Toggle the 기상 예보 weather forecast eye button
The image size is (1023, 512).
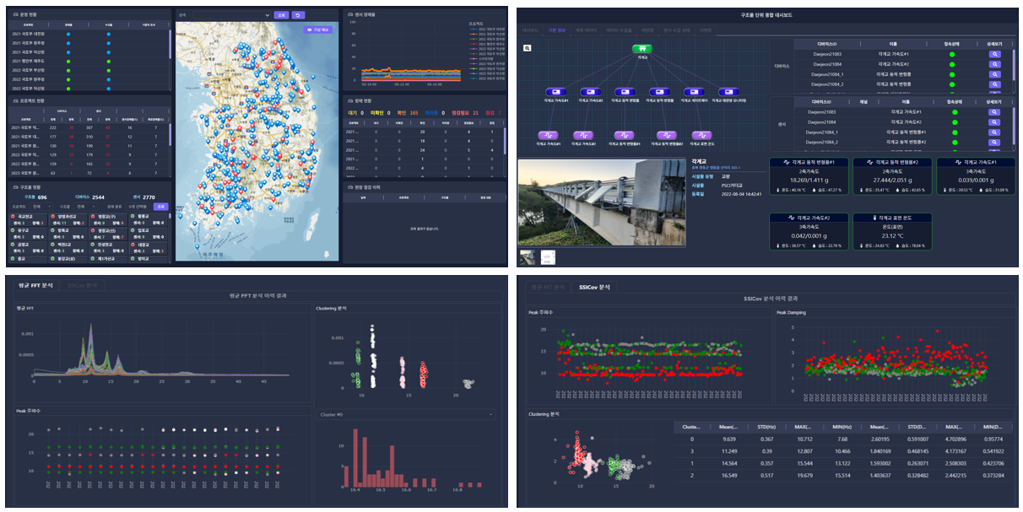coord(320,30)
